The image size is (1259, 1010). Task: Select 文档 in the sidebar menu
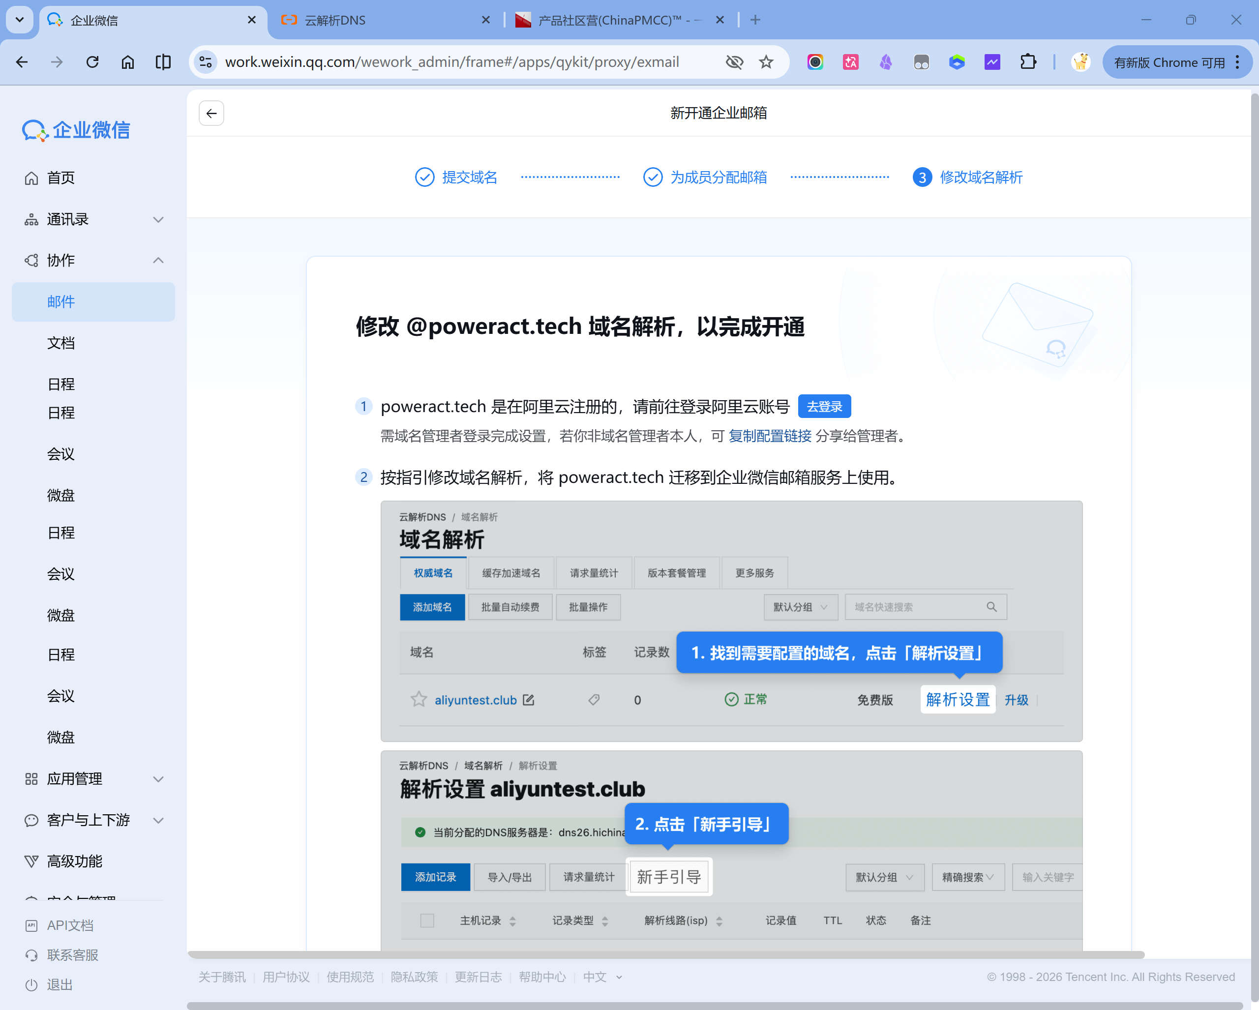[x=60, y=343]
